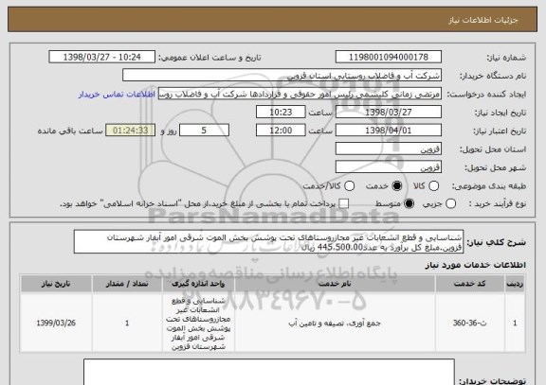Click the request creator name field
This screenshot has height=385, width=546.
[300, 94]
